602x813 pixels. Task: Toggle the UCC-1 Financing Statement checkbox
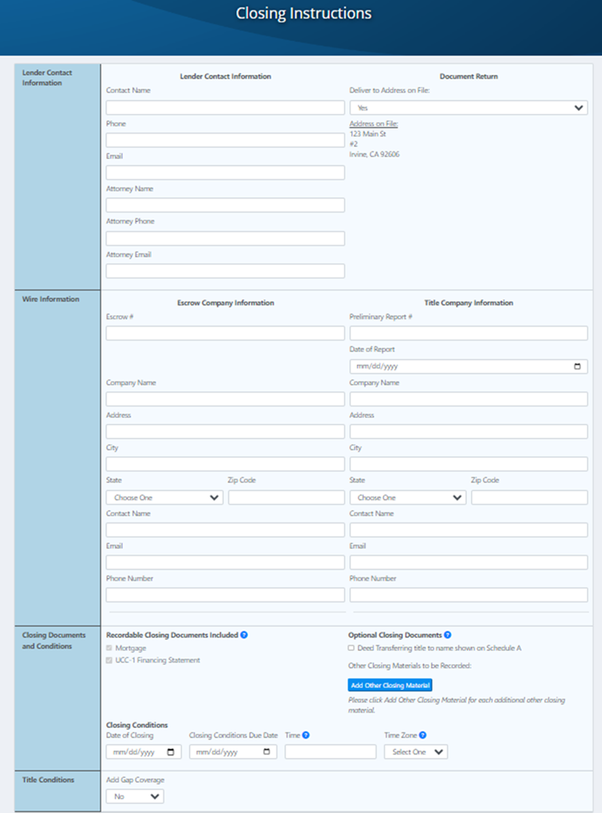pos(109,660)
